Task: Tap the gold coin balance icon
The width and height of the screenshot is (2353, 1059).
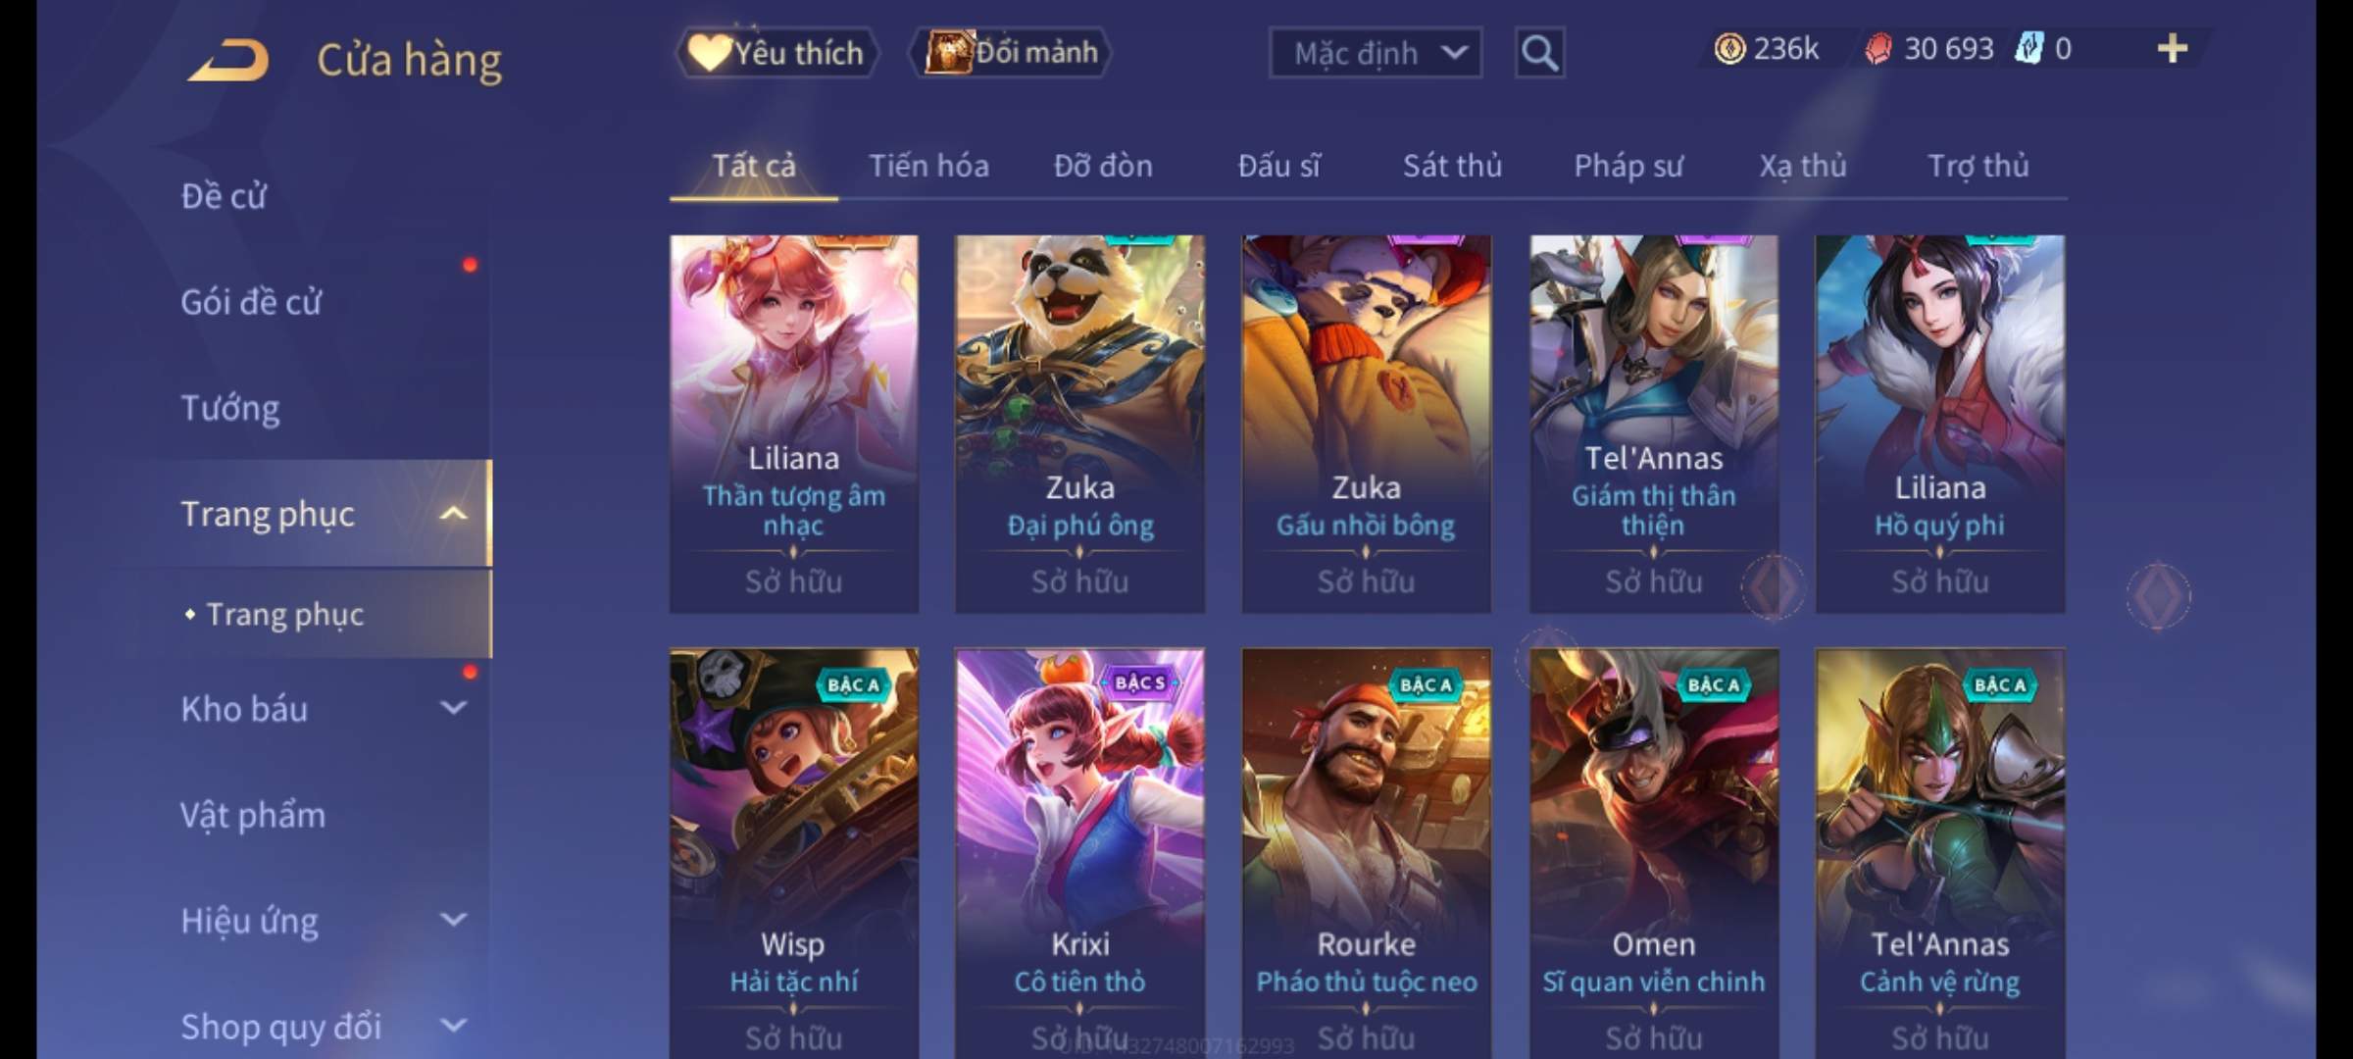Action: point(1729,49)
